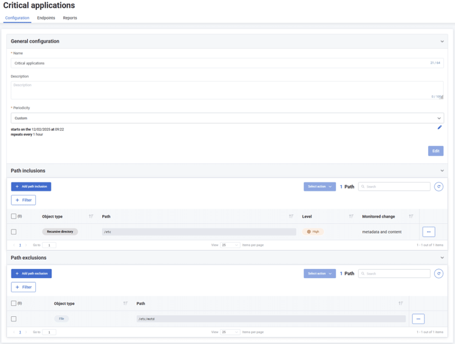Screen dimensions: 455x344
Task: Tick the checkbox for the /etc inclusion row
Action: (14, 231)
